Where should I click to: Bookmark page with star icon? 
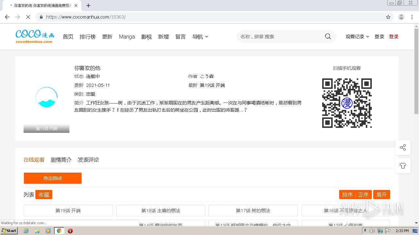point(388,17)
